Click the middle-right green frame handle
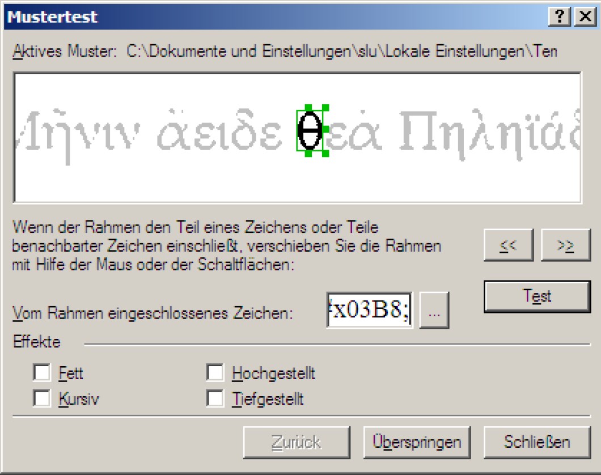Screen dimensions: 601x475 pos(326,129)
